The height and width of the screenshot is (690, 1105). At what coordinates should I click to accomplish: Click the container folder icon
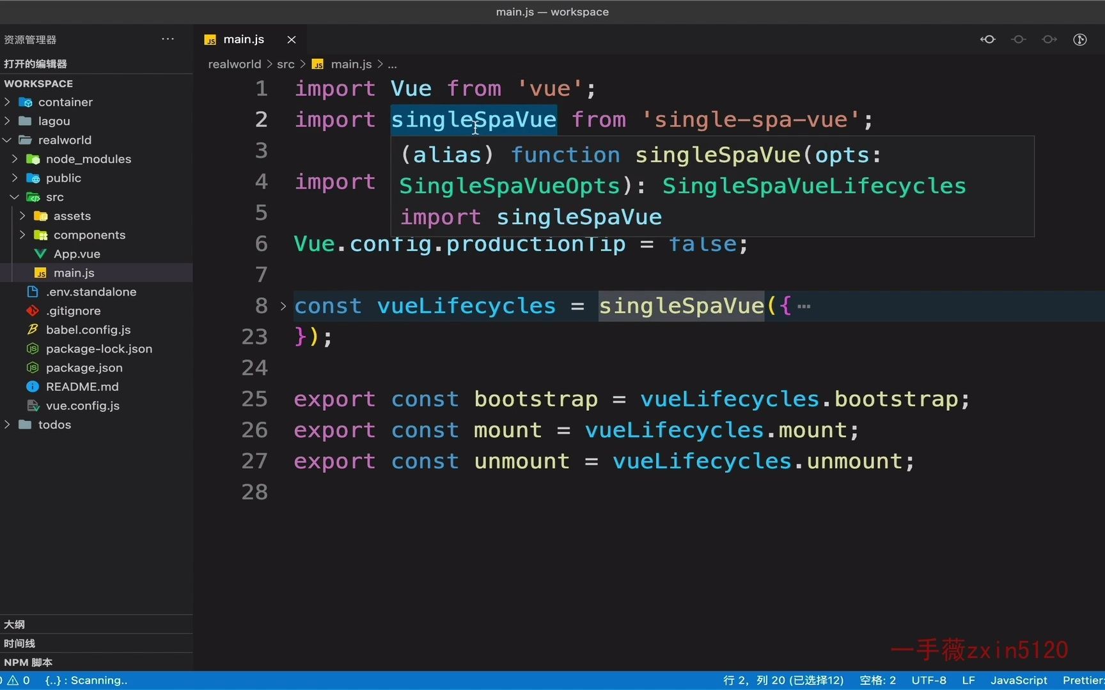[x=26, y=102]
